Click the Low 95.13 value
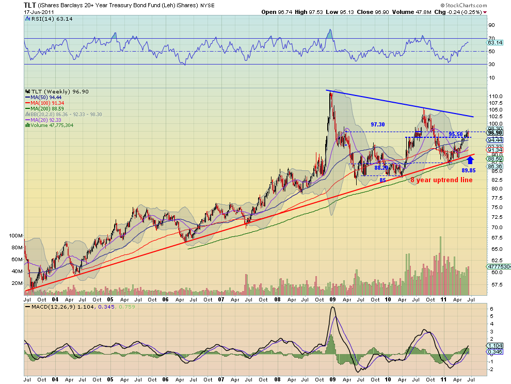Image resolution: width=511 pixels, height=384 pixels. 340,12
